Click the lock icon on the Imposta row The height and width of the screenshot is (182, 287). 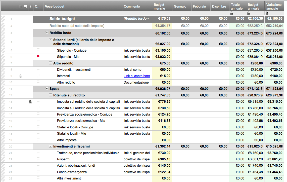tap(30, 102)
